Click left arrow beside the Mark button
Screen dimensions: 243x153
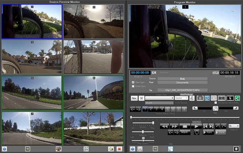pyautogui.click(x=170, y=132)
